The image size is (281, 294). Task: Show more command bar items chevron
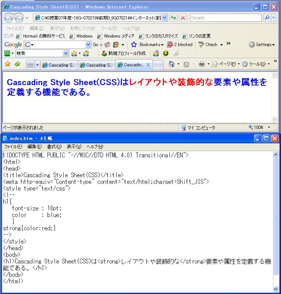[275, 61]
